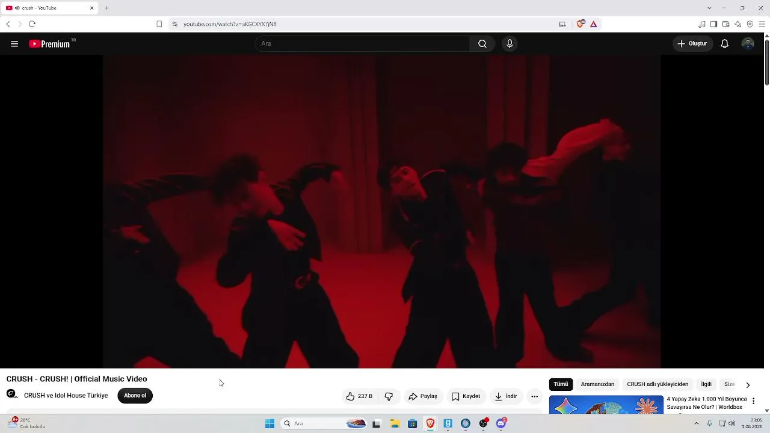
Task: Close the 'crush - YouTube' tab
Action: tap(92, 8)
